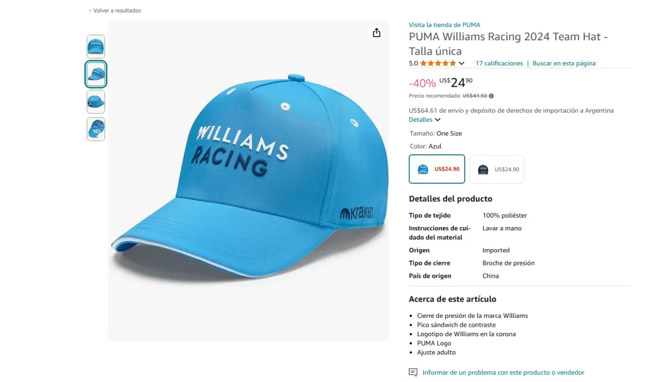Click the 5.0 rating score text
This screenshot has height=382, width=645.
(x=413, y=64)
